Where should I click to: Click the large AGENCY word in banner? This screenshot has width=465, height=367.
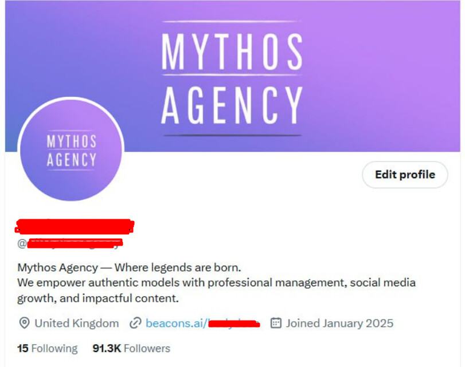(232, 105)
